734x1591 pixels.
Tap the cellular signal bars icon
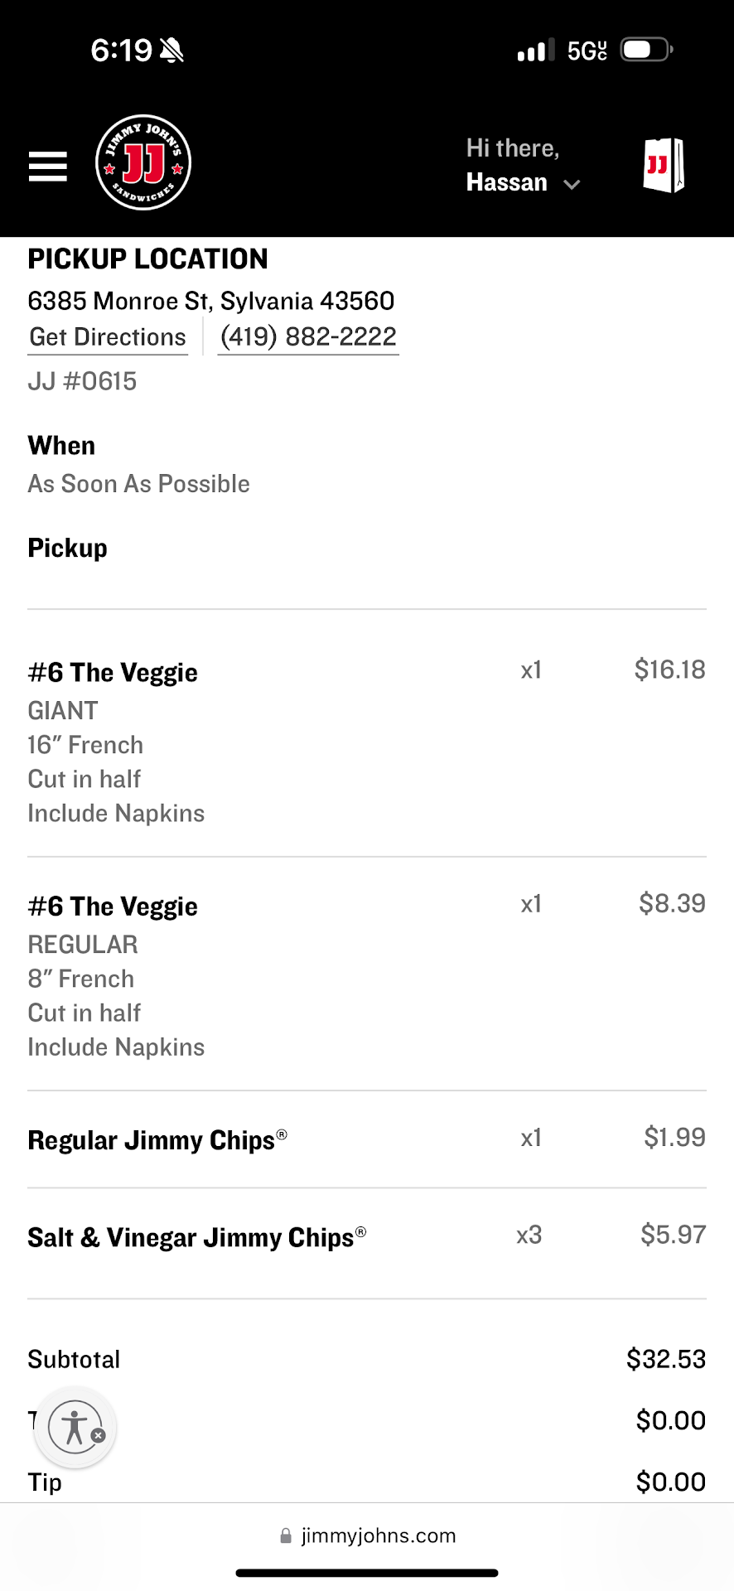pos(535,51)
